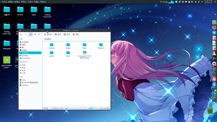Select 主文件夹 in places panel
Screen dimensions: 217x122
30,42
